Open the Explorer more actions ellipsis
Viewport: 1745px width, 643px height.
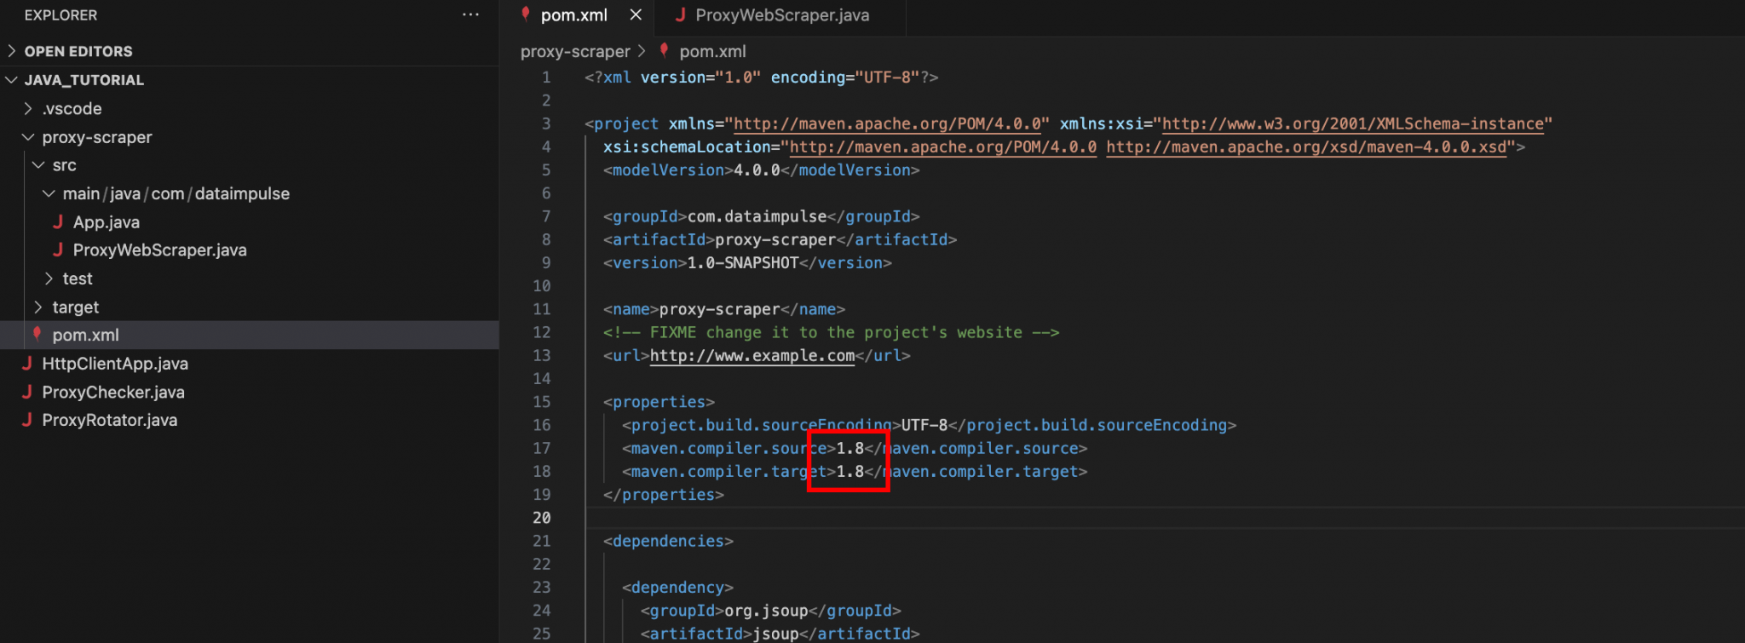[470, 14]
